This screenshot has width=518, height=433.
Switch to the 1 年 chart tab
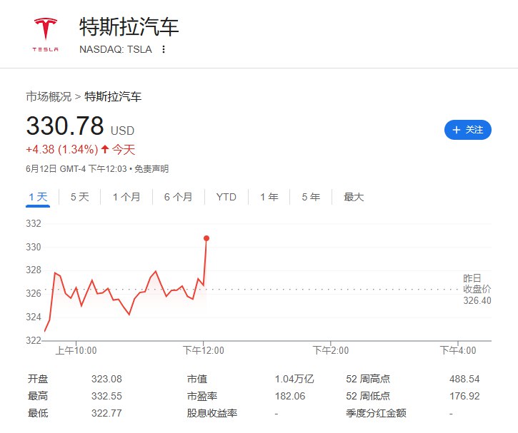269,197
